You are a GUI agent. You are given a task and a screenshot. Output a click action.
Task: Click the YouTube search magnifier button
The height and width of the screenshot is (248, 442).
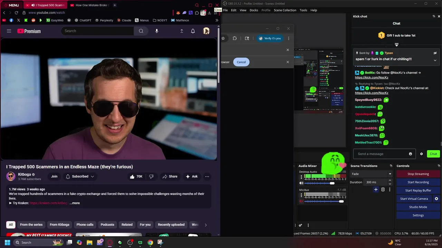141,31
